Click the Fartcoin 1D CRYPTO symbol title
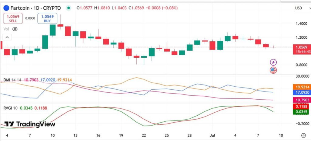Image resolution: width=311 pixels, height=141 pixels. pyautogui.click(x=36, y=8)
